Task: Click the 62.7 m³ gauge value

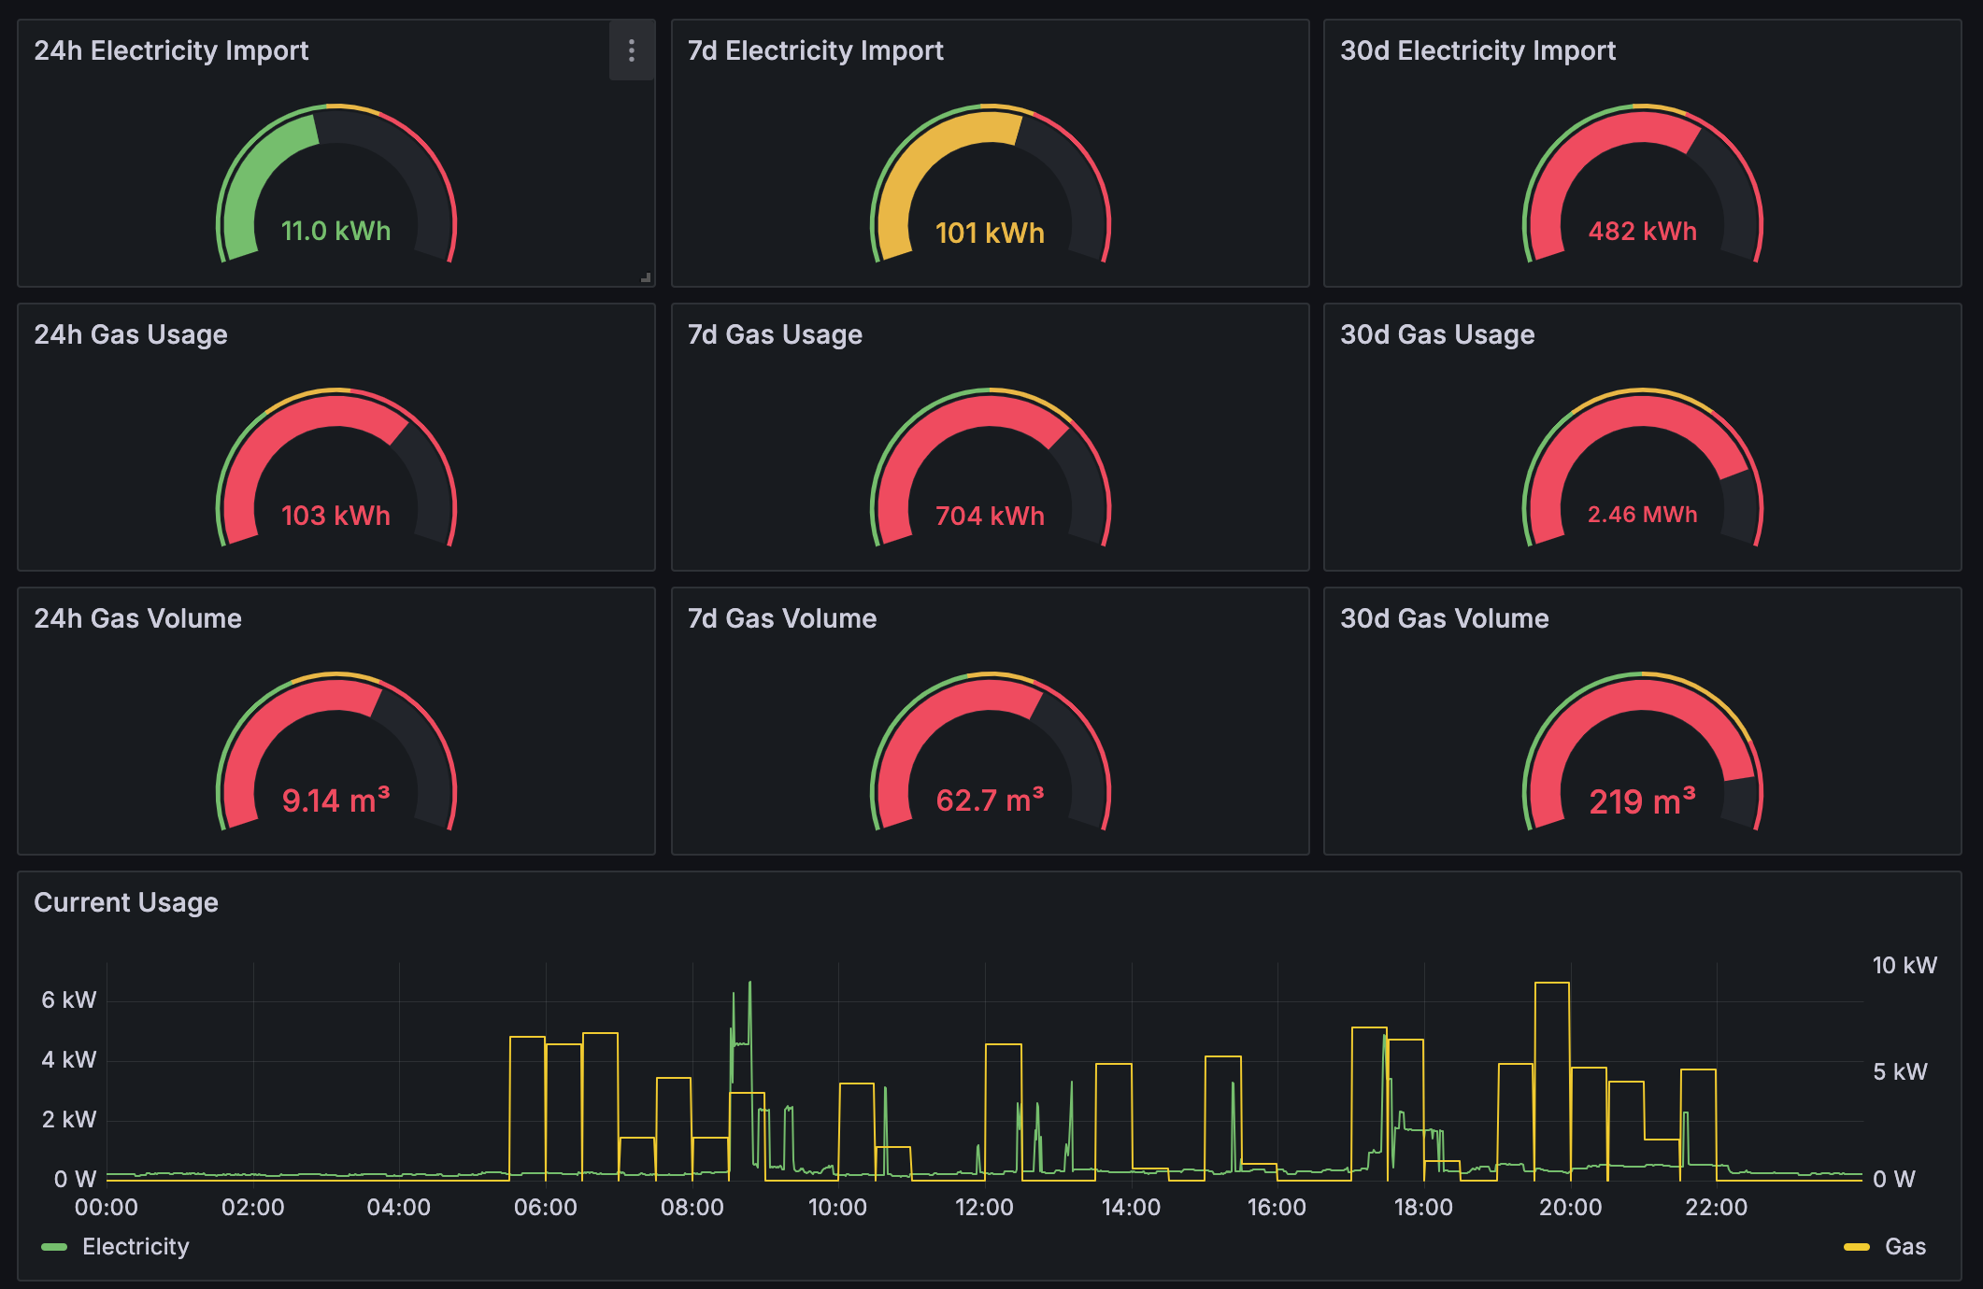Action: 990,800
